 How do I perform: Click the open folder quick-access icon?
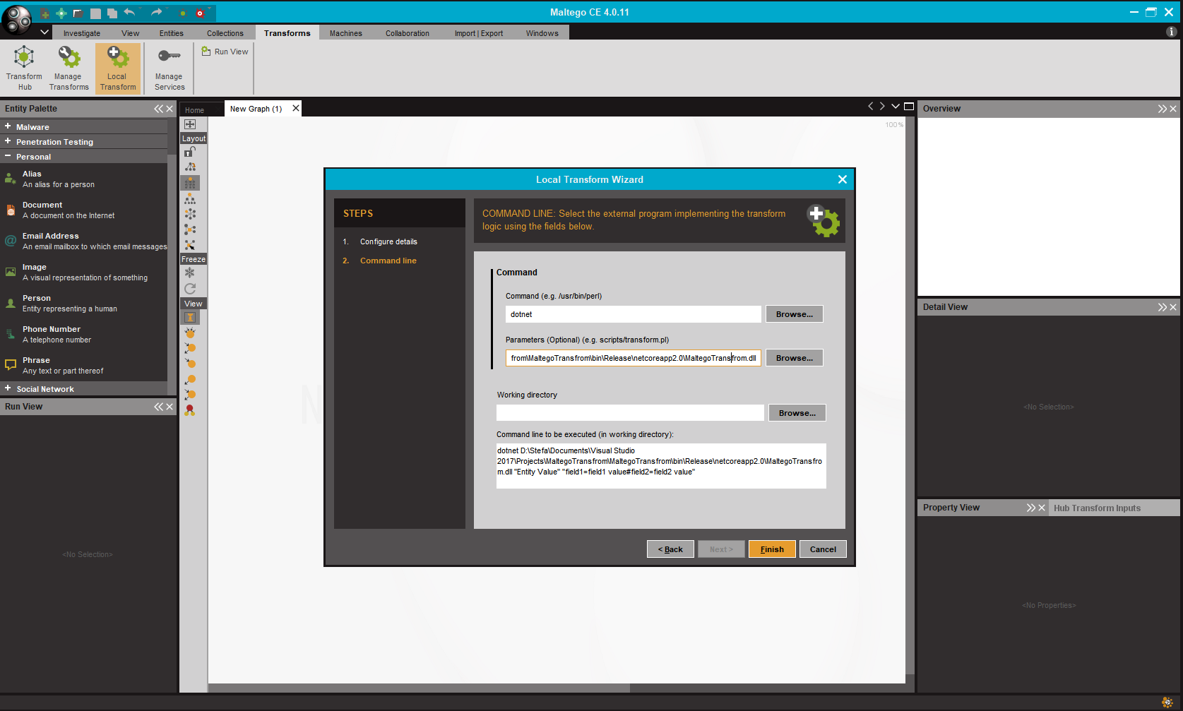pos(78,13)
